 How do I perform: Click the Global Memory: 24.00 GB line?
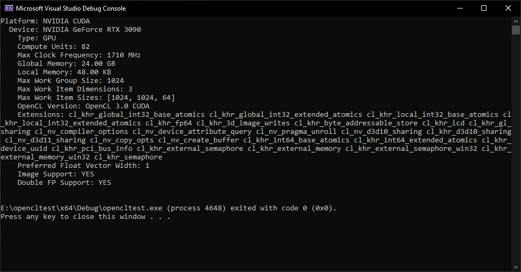coord(67,64)
